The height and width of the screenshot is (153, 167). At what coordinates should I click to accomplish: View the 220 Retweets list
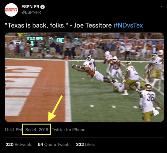19,145
